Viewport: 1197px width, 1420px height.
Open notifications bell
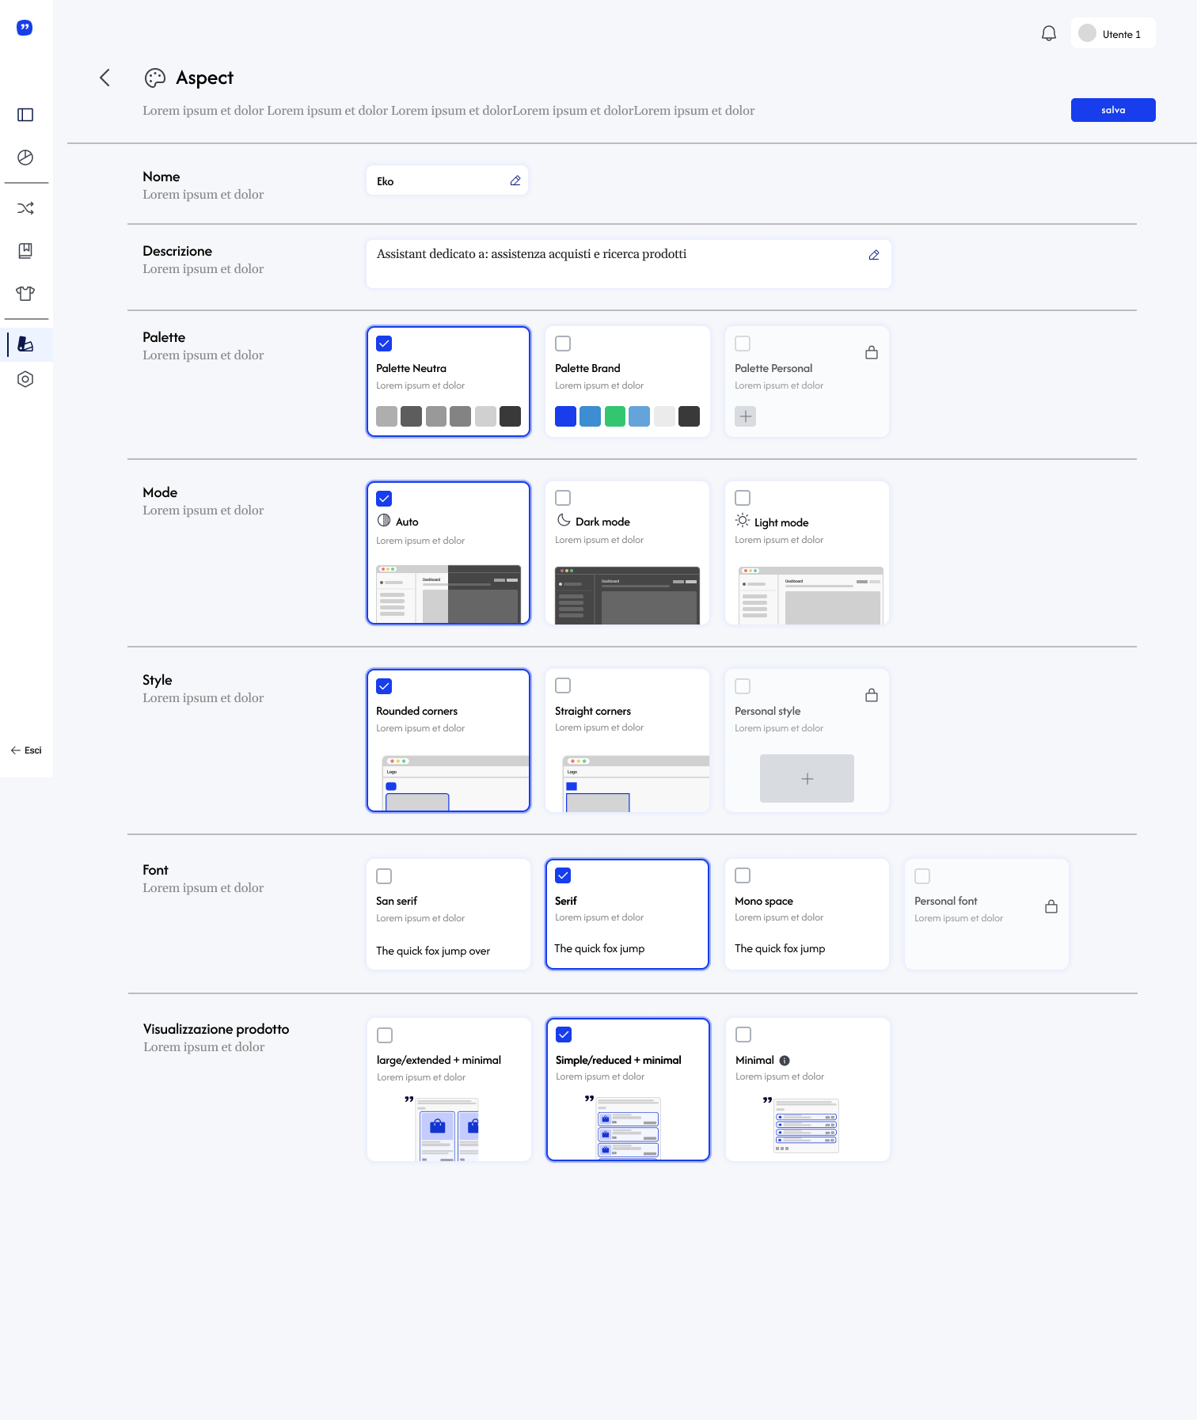click(x=1049, y=33)
